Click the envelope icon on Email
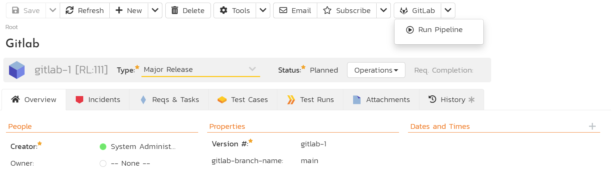Image resolution: width=614 pixels, height=178 pixels. click(x=283, y=10)
